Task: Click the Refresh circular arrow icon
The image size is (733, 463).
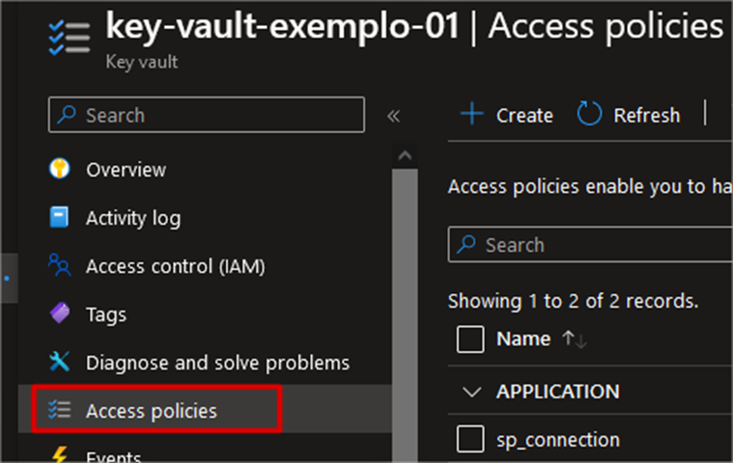Action: pos(589,114)
